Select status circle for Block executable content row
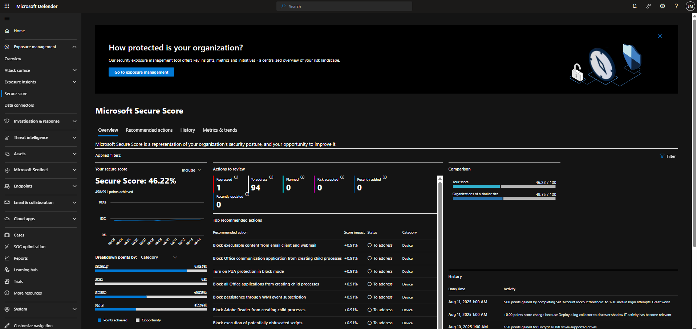The width and height of the screenshot is (697, 329). pos(369,245)
